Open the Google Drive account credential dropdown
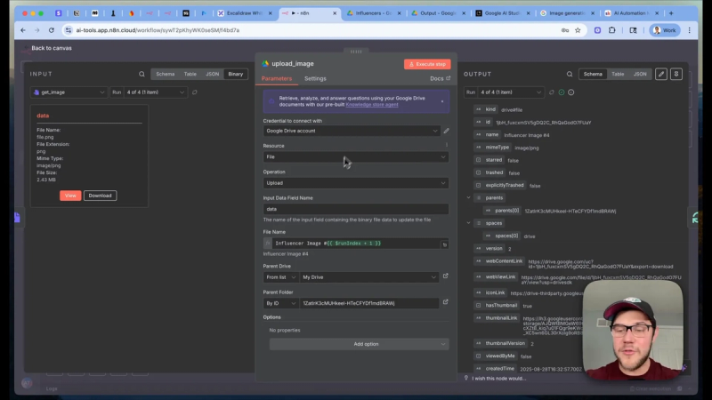 pyautogui.click(x=352, y=131)
